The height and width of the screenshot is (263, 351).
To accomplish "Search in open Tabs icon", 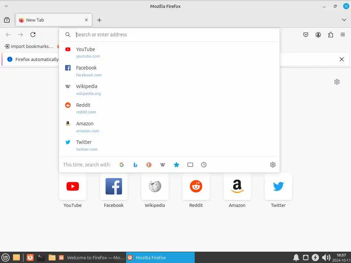I will coord(190,165).
